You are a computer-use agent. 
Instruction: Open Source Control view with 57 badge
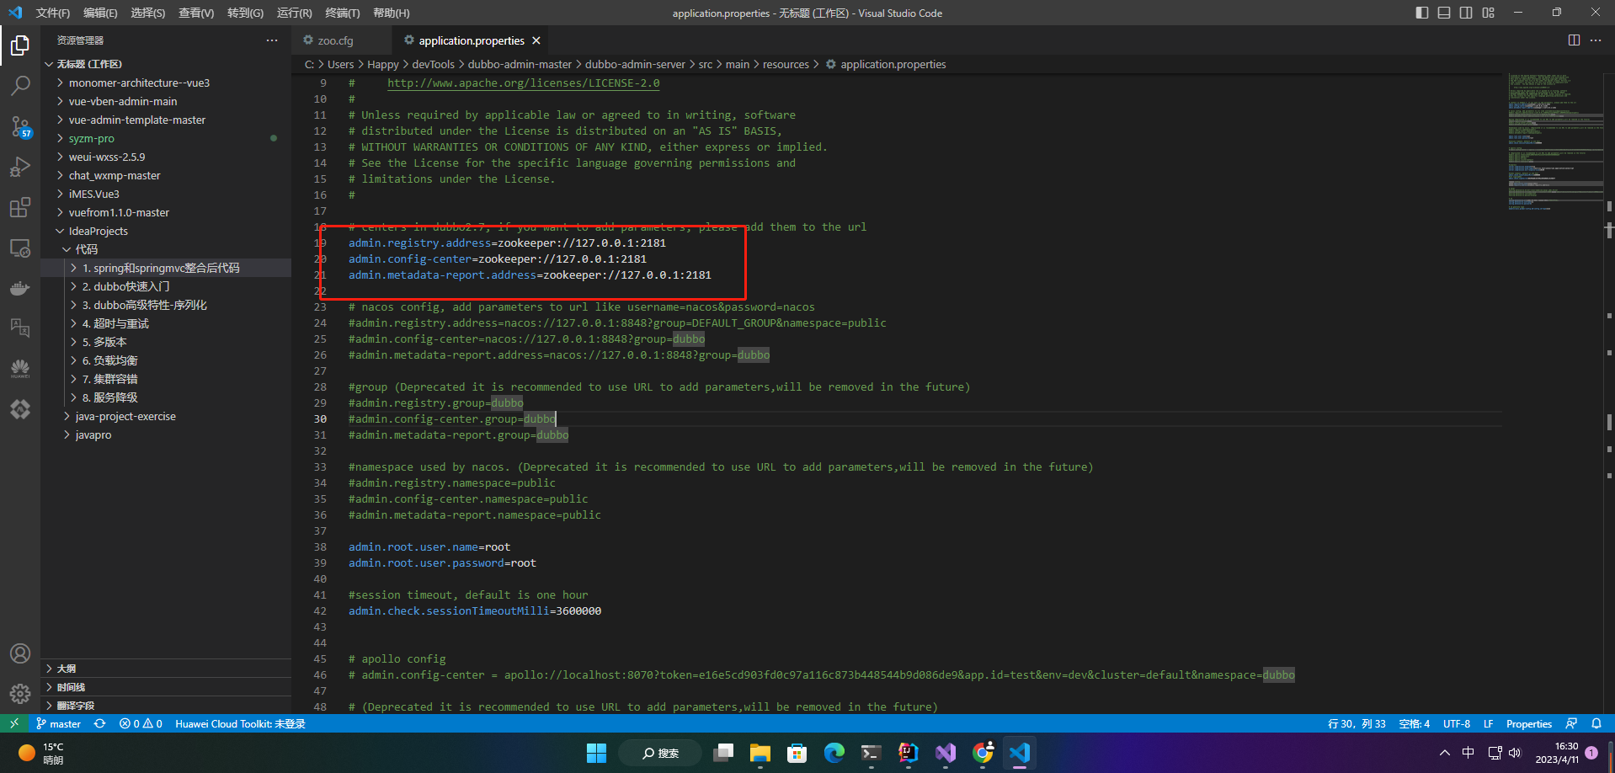coord(20,126)
